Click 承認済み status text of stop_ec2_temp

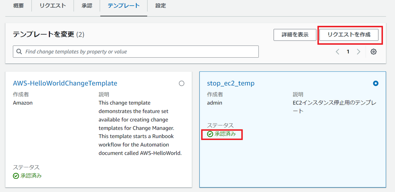[225, 134]
